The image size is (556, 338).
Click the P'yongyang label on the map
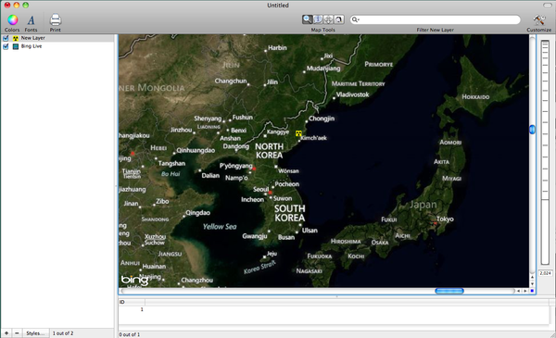point(235,166)
